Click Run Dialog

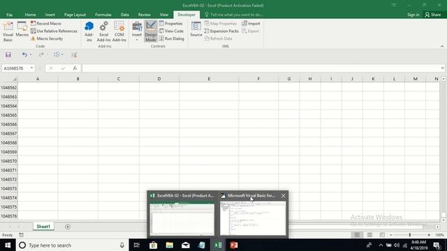[172, 38]
